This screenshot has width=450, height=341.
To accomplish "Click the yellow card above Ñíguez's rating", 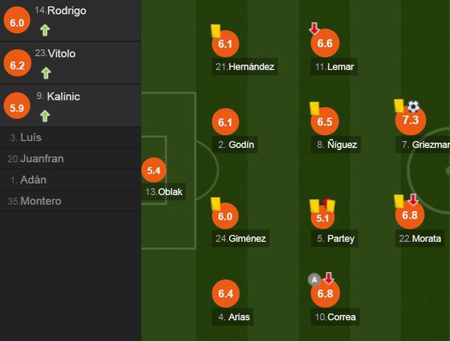I will click(x=314, y=109).
